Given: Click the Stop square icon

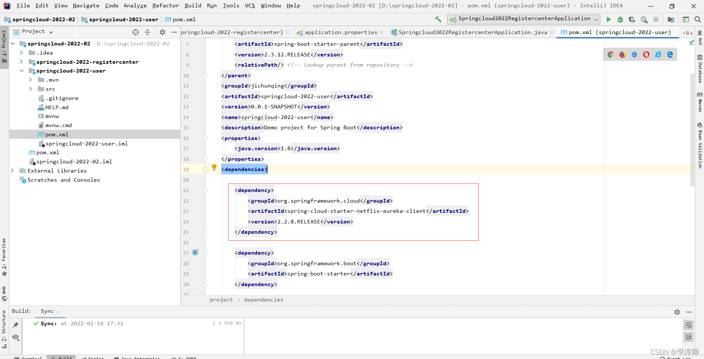Looking at the screenshot, I should tap(656, 19).
